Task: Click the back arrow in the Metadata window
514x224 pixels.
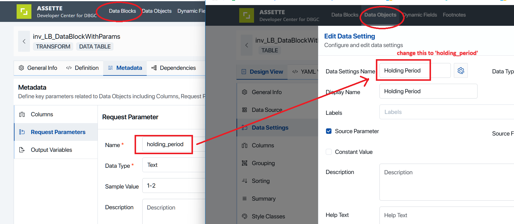Action: coord(24,41)
